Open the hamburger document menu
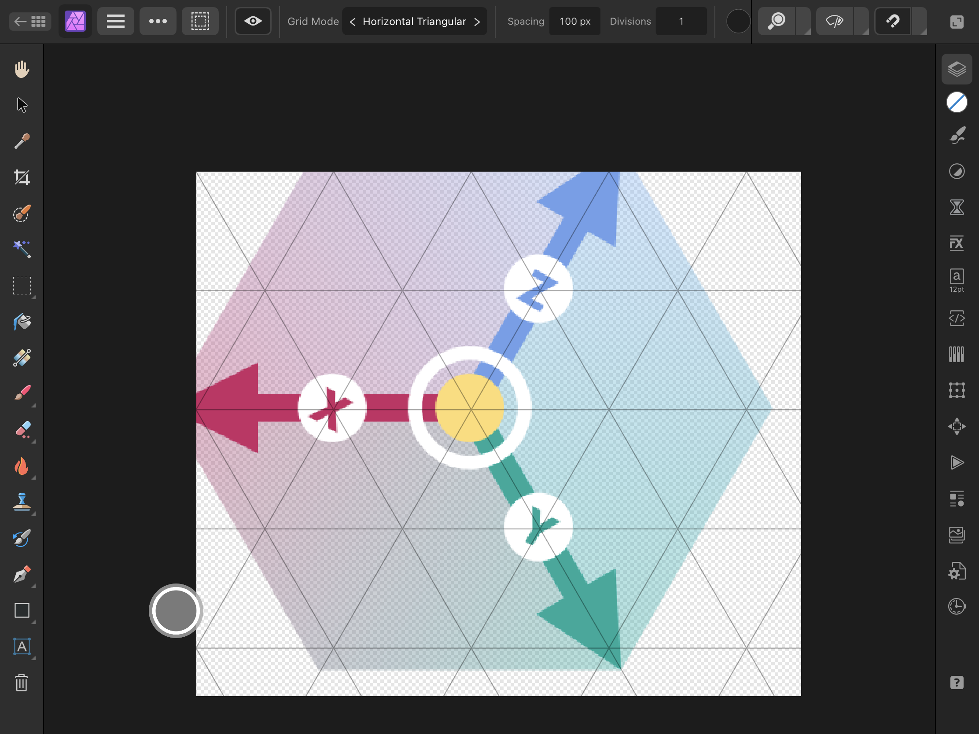The height and width of the screenshot is (734, 979). (115, 21)
